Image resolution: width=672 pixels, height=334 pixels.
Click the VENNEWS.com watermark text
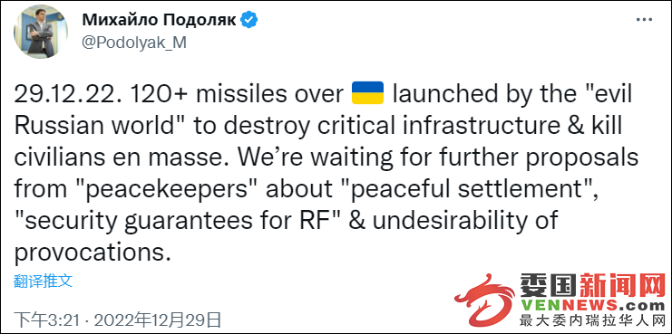point(592,306)
